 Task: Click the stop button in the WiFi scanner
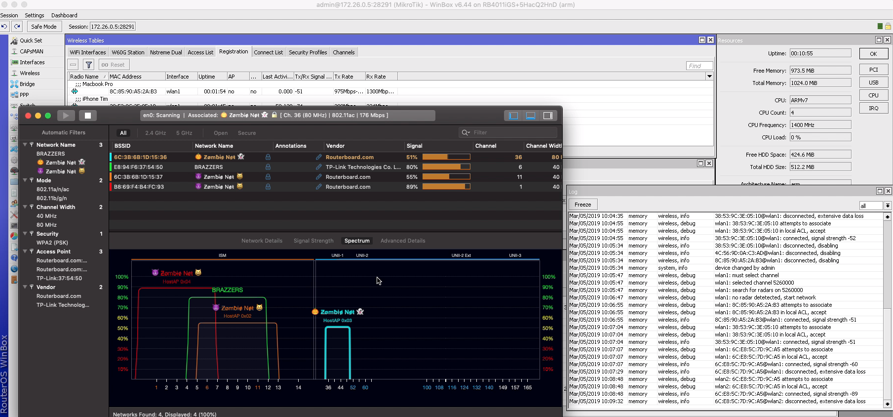tap(88, 116)
